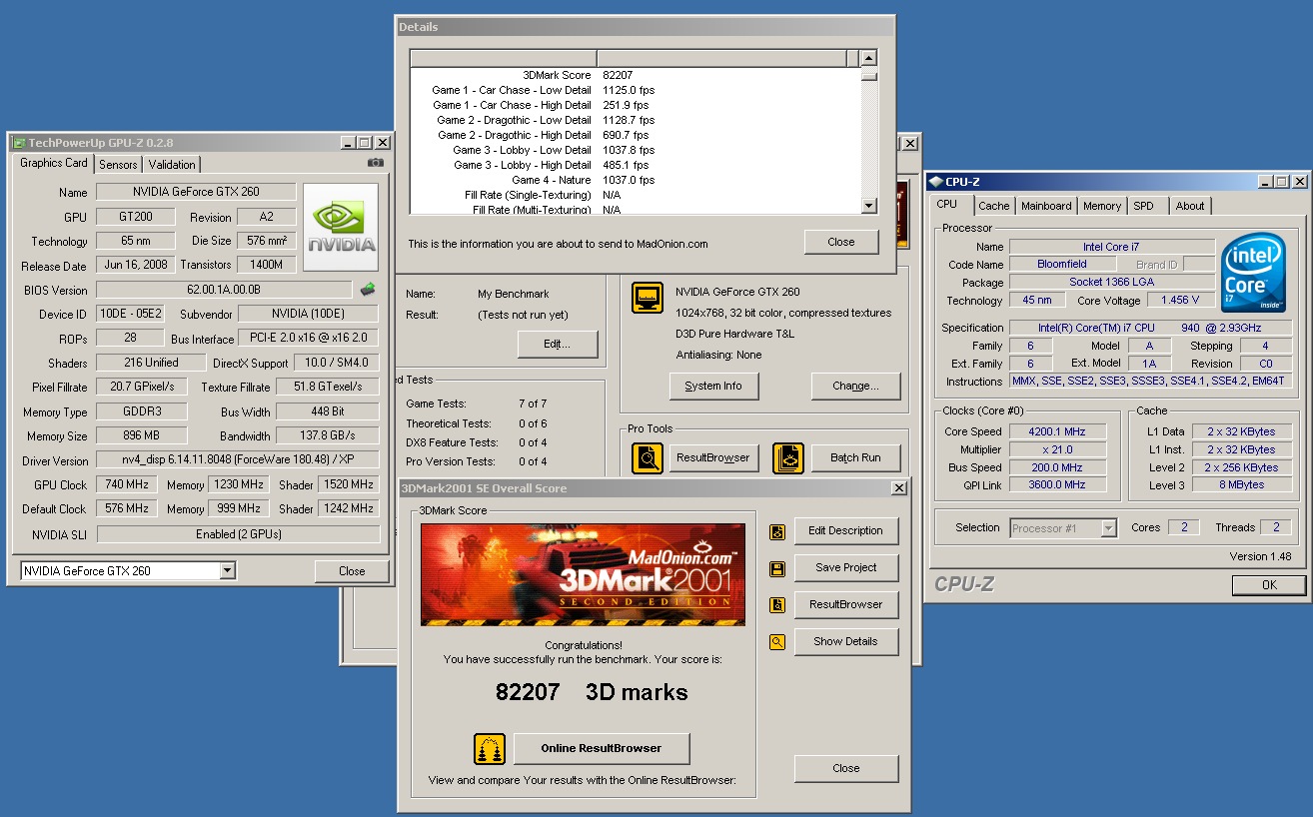Click the CPU-Z title bar app icon
The width and height of the screenshot is (1313, 817).
(935, 182)
